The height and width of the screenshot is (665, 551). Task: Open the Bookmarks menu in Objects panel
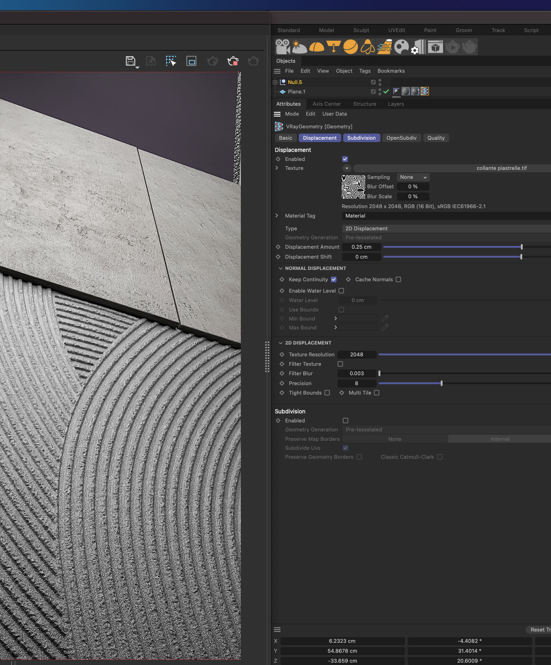pos(391,71)
